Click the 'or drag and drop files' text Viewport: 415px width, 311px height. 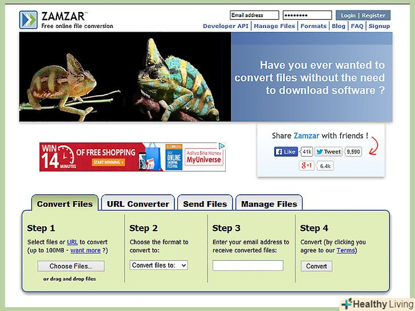tap(70, 279)
